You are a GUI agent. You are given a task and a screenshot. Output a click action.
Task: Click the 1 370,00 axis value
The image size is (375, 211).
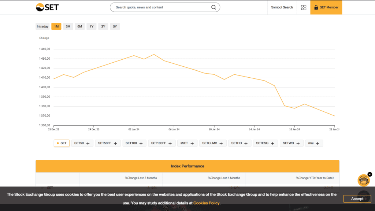tap(44, 115)
